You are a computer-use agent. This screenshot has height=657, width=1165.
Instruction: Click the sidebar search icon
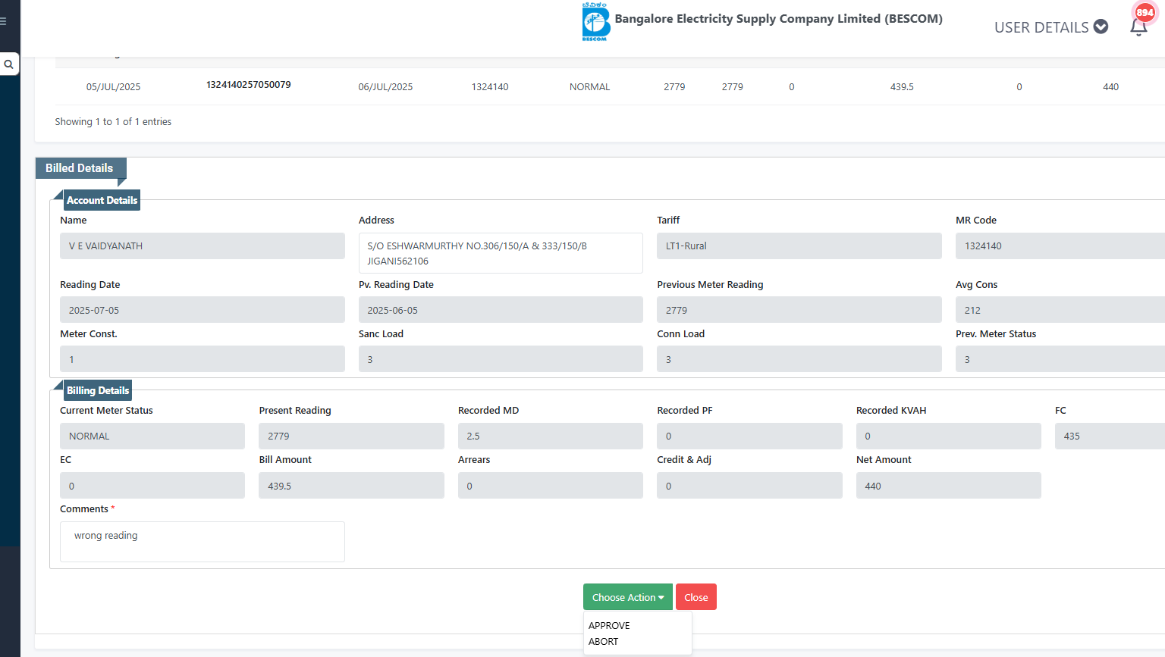9,64
